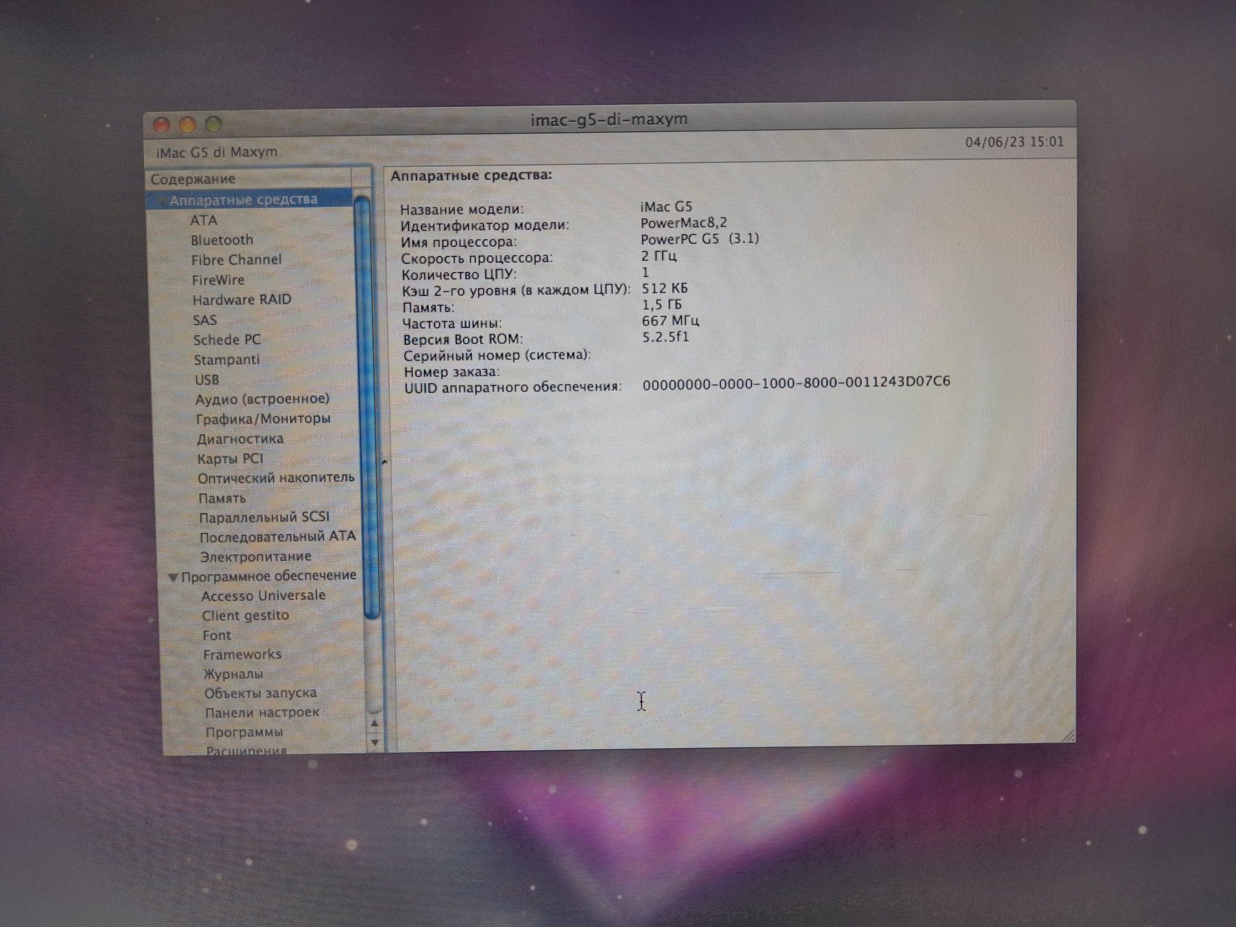1236x927 pixels.
Task: Open the Hardware RAID entry
Action: (242, 300)
